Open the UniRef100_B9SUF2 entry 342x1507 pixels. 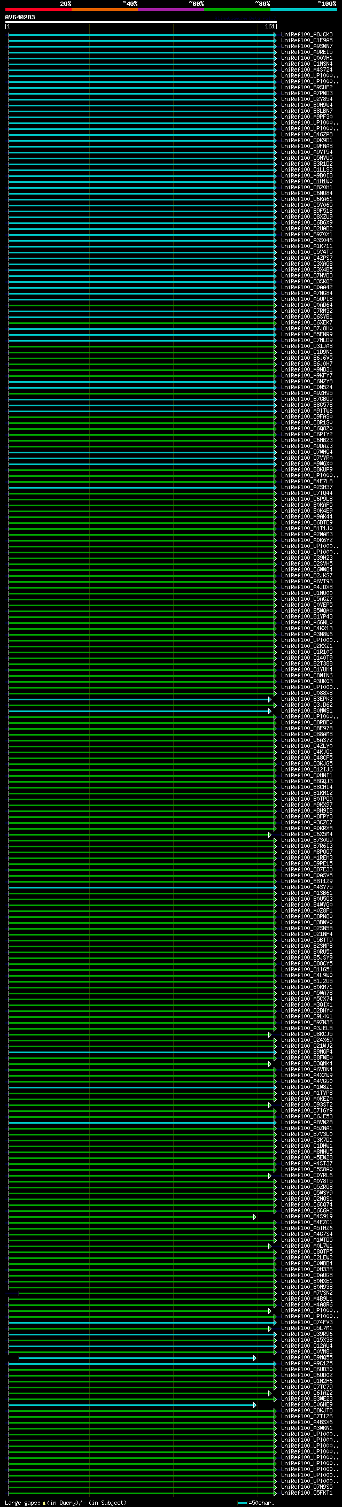307,87
